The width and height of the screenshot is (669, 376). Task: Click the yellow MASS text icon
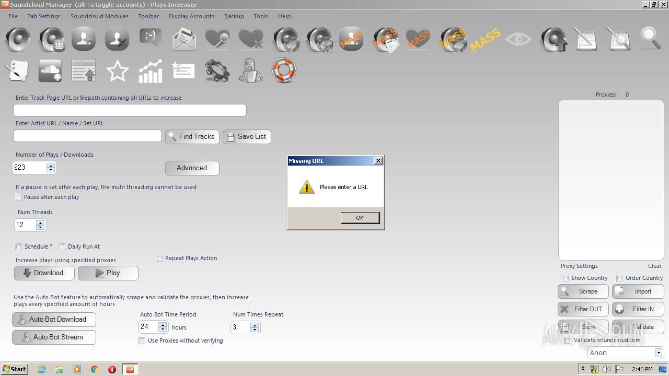pyautogui.click(x=485, y=40)
